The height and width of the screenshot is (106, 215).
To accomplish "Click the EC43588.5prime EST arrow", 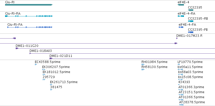I will [36, 64].
